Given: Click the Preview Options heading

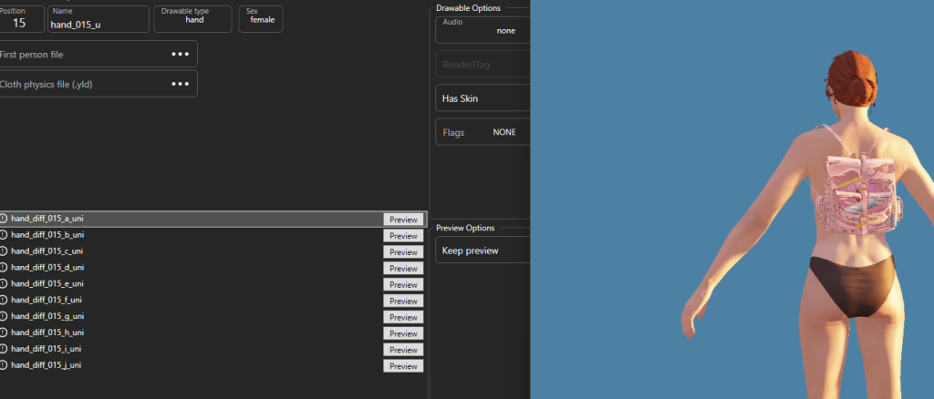Looking at the screenshot, I should tap(465, 228).
